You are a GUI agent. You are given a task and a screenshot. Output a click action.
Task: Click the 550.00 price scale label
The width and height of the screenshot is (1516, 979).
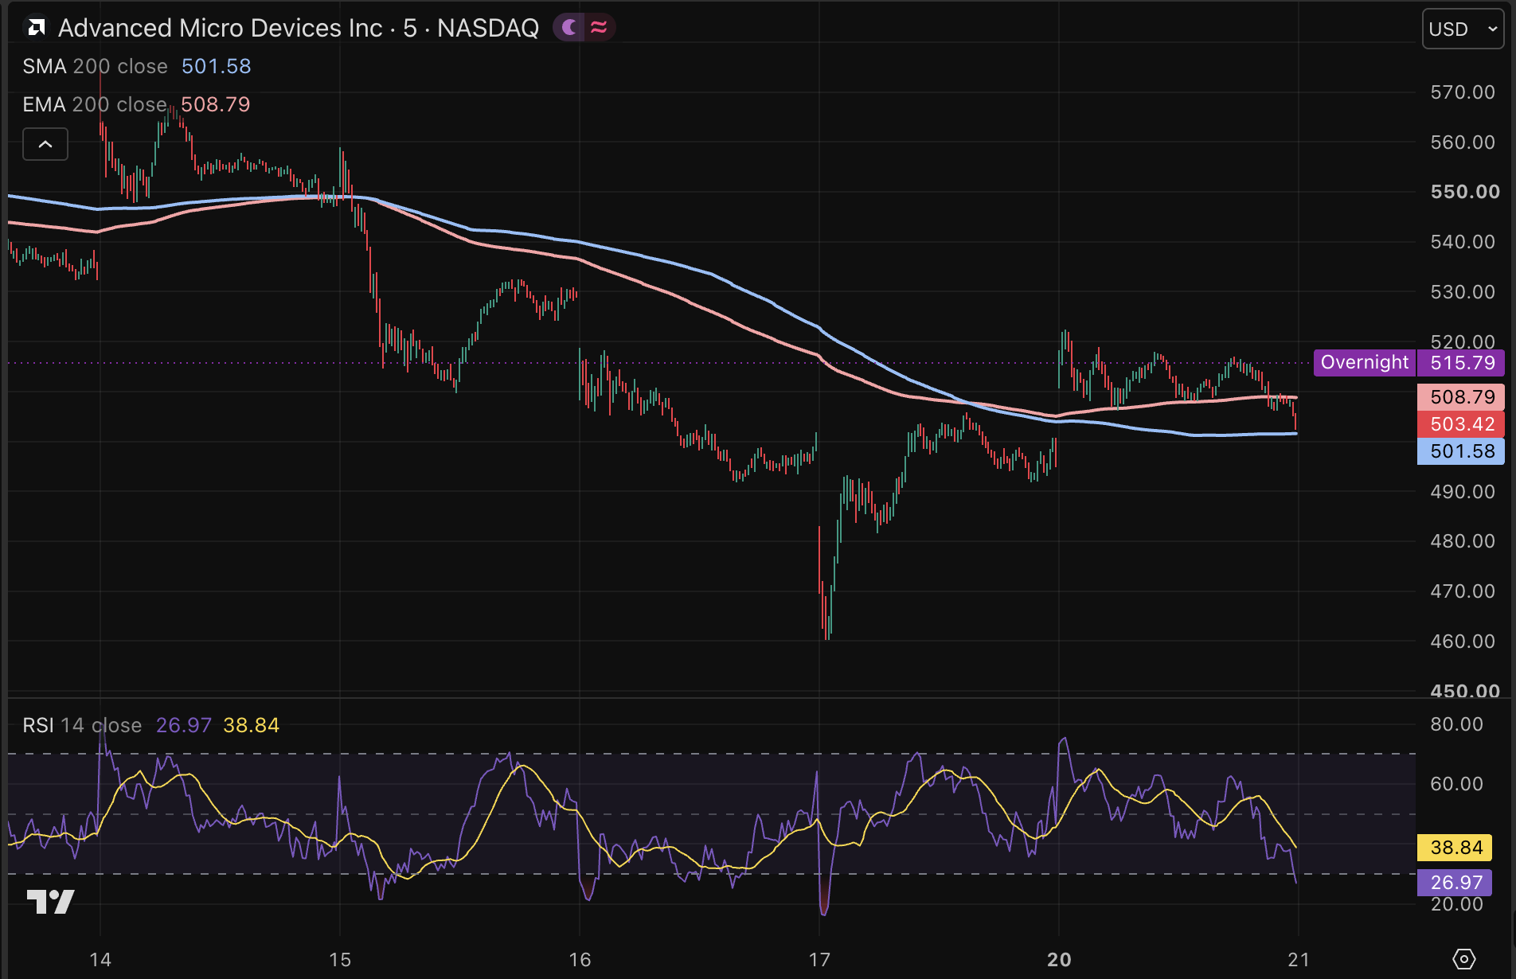click(1465, 192)
